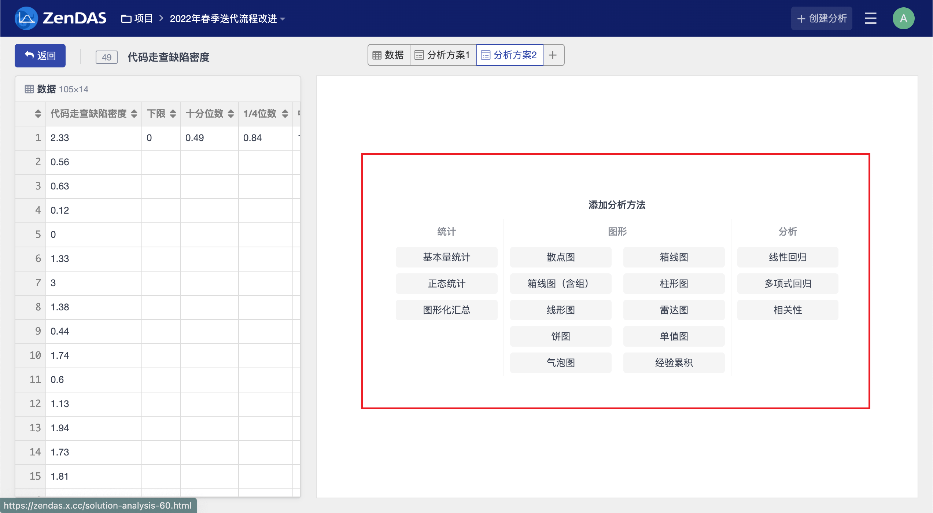Click 创建分析 button

click(822, 18)
